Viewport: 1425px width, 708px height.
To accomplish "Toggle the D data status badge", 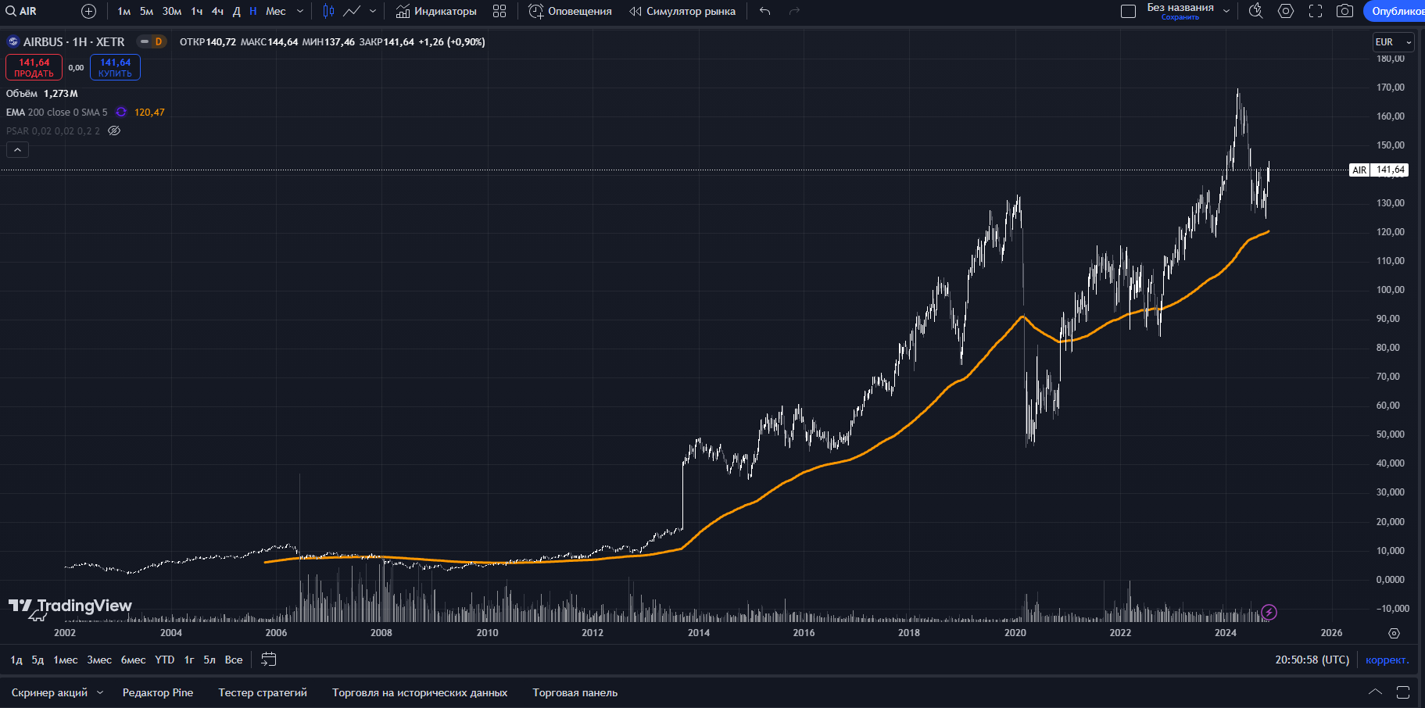I will pyautogui.click(x=159, y=42).
